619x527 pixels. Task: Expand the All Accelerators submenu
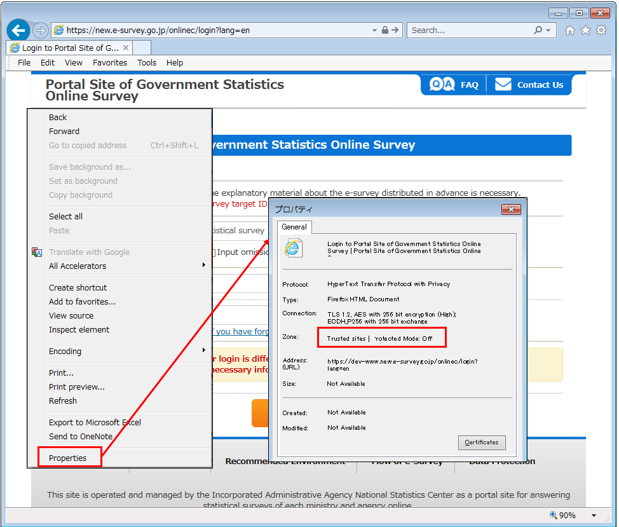[x=129, y=266]
